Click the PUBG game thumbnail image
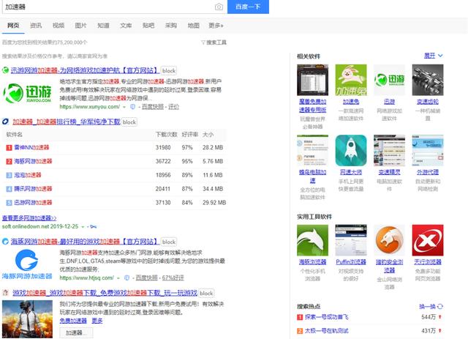The width and height of the screenshot is (468, 339). (27, 319)
